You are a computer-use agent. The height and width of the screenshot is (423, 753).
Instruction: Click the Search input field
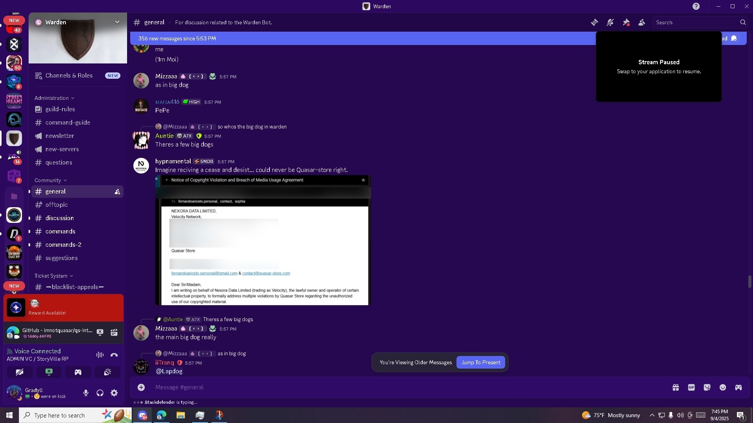point(701,22)
